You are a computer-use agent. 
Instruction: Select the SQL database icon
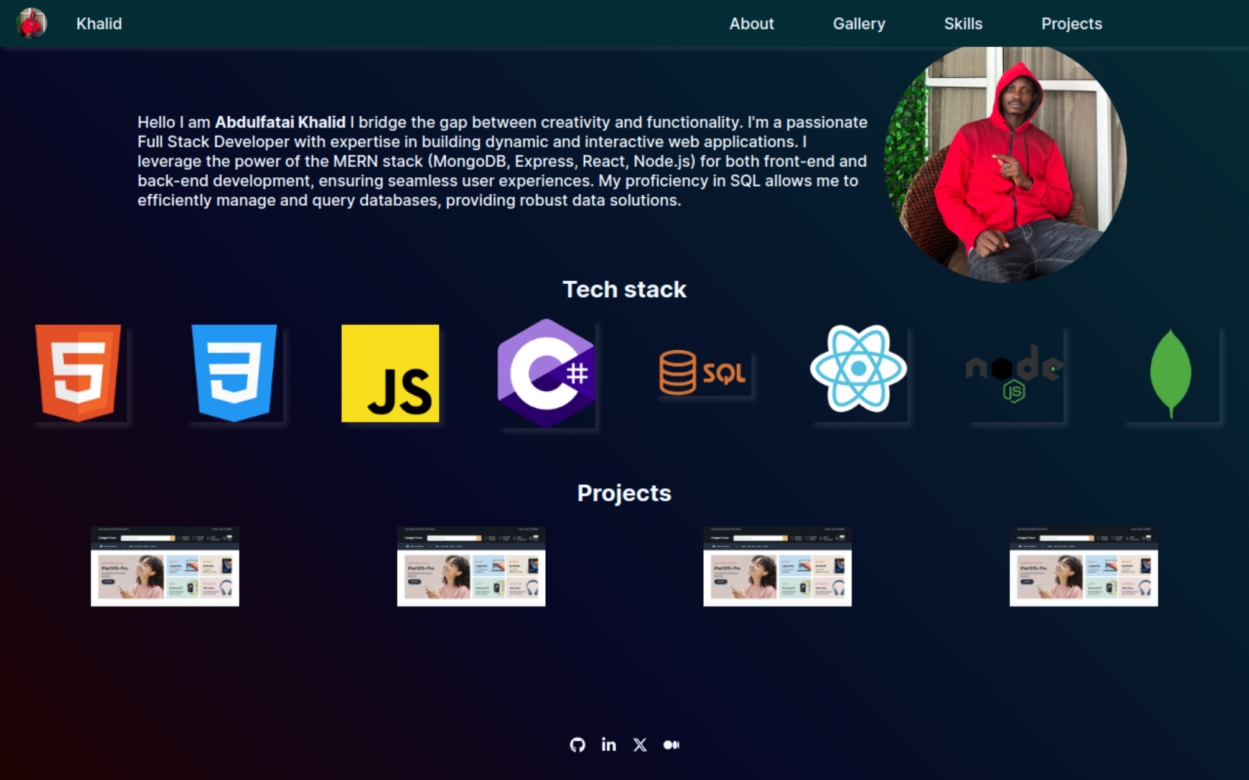pos(703,371)
